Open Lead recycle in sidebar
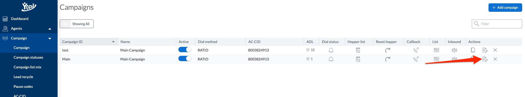The height and width of the screenshot is (97, 525). click(x=23, y=77)
